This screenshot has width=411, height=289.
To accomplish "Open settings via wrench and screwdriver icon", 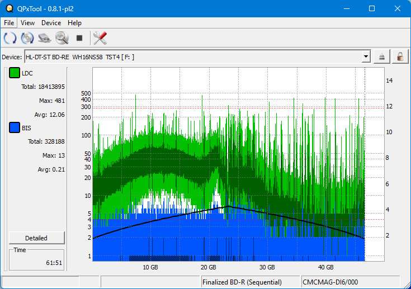I will point(100,38).
